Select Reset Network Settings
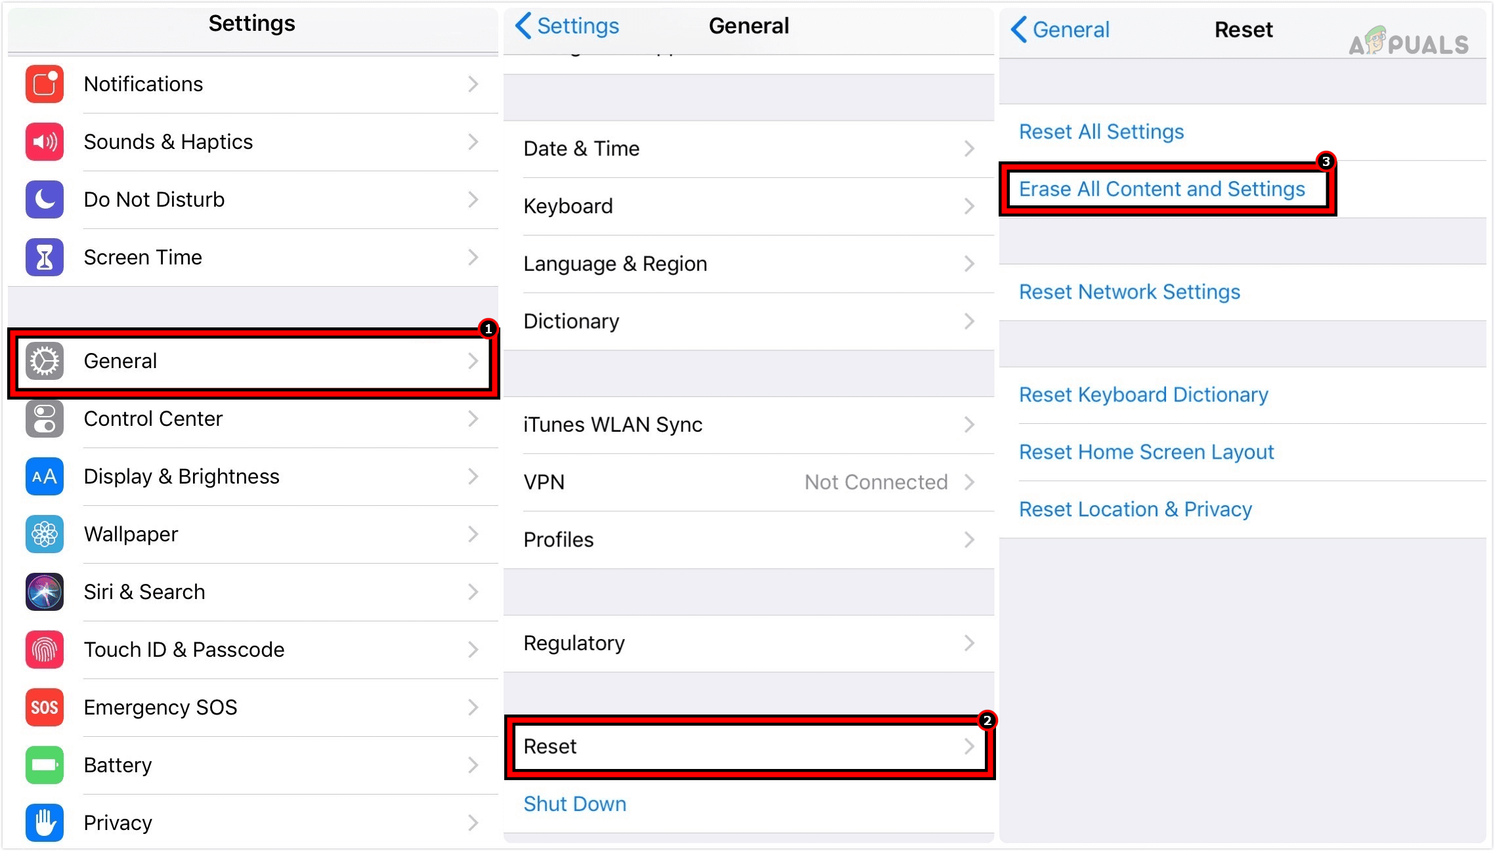Screen dimensions: 1495x851 click(x=1129, y=292)
